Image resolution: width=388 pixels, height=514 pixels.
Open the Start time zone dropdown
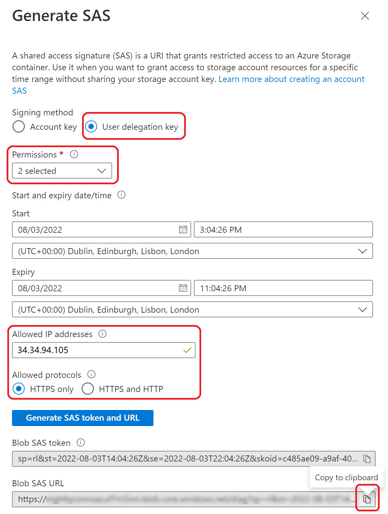pos(192,251)
